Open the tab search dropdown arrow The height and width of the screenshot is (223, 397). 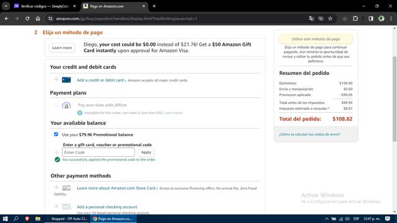(x=6, y=6)
